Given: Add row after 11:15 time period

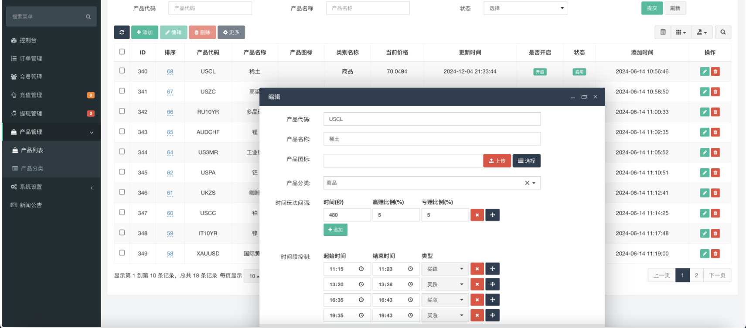Looking at the screenshot, I should (492, 269).
